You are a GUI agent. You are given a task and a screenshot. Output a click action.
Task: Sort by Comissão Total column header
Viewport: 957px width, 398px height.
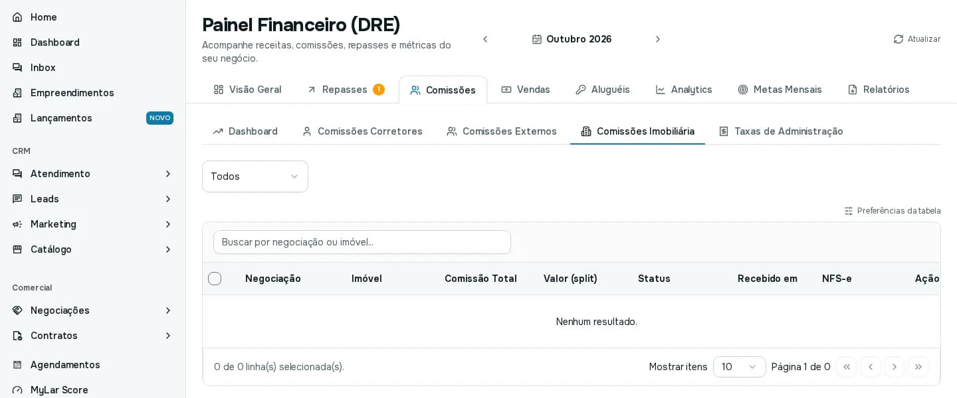[480, 279]
